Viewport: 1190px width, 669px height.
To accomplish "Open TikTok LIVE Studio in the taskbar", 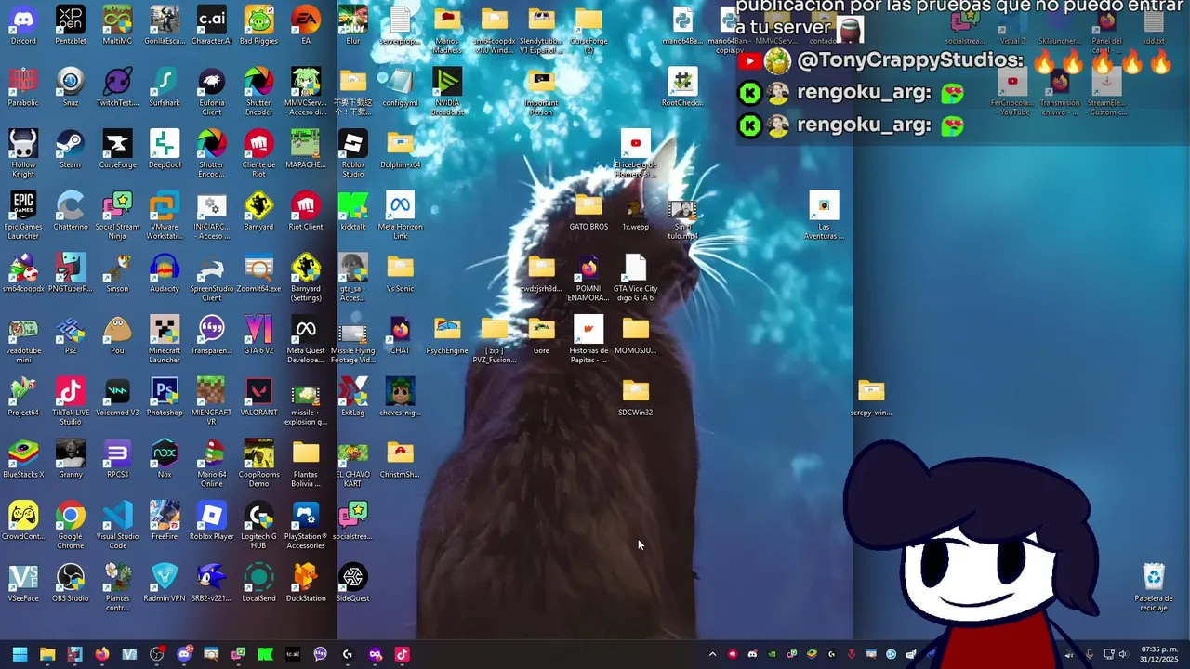I will [x=402, y=654].
